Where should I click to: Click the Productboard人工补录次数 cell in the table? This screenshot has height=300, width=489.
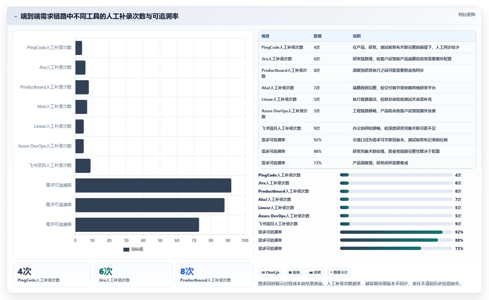click(284, 73)
